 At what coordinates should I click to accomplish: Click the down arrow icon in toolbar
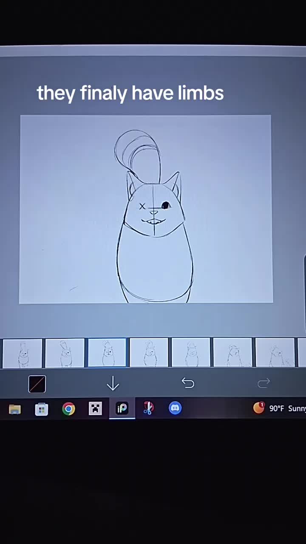113,384
